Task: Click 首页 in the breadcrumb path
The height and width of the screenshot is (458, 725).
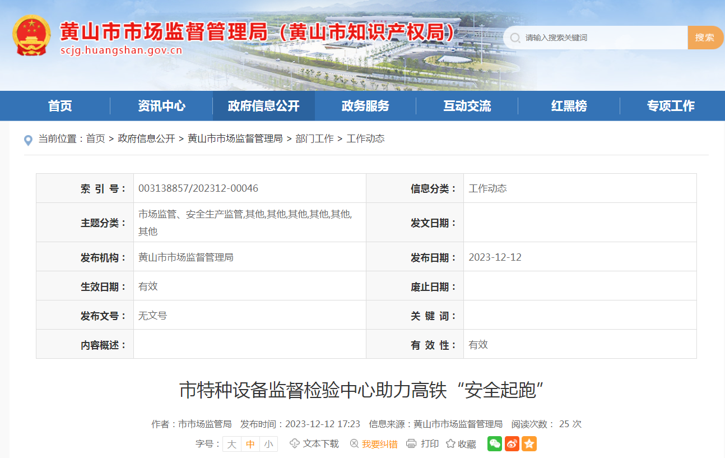Action: pos(95,138)
